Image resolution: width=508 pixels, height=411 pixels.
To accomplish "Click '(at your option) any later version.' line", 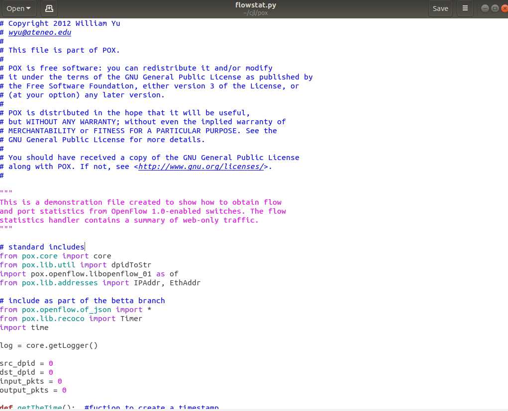I will tap(83, 95).
